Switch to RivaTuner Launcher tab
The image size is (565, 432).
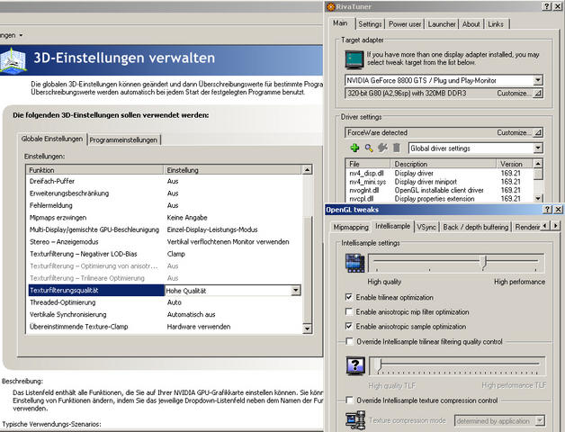[442, 24]
